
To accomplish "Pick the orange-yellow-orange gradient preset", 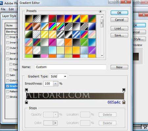I will point(84,18).
